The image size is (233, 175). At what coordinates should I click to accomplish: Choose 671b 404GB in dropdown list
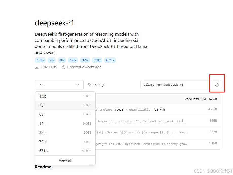click(65, 151)
